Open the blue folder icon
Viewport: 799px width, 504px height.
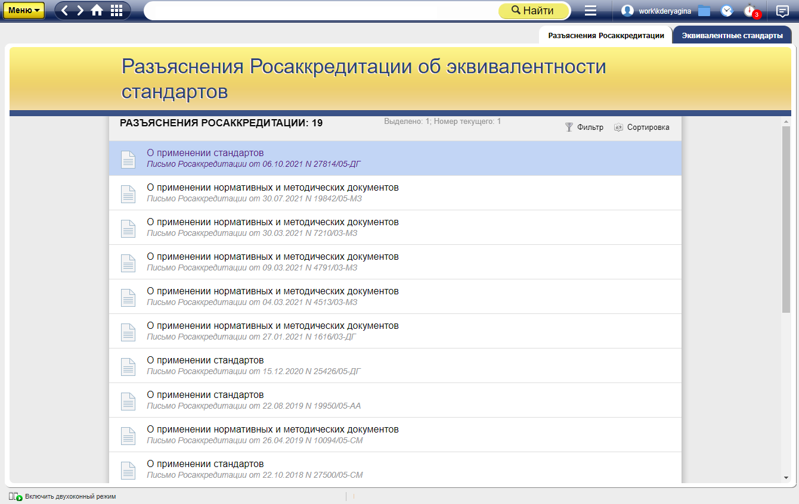[x=704, y=11]
